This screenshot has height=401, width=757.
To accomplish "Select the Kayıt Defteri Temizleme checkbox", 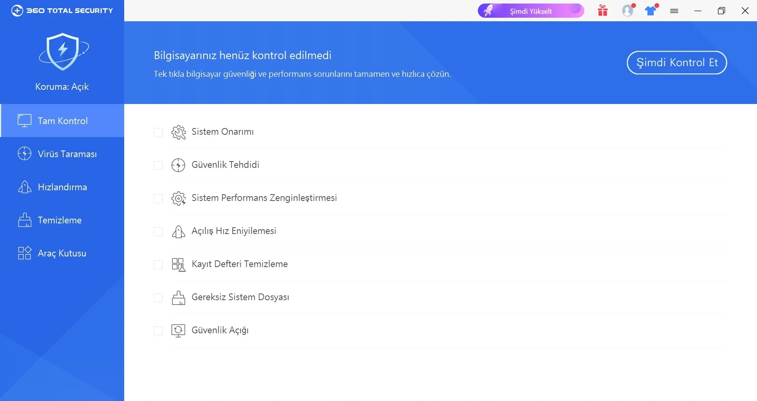I will click(158, 265).
